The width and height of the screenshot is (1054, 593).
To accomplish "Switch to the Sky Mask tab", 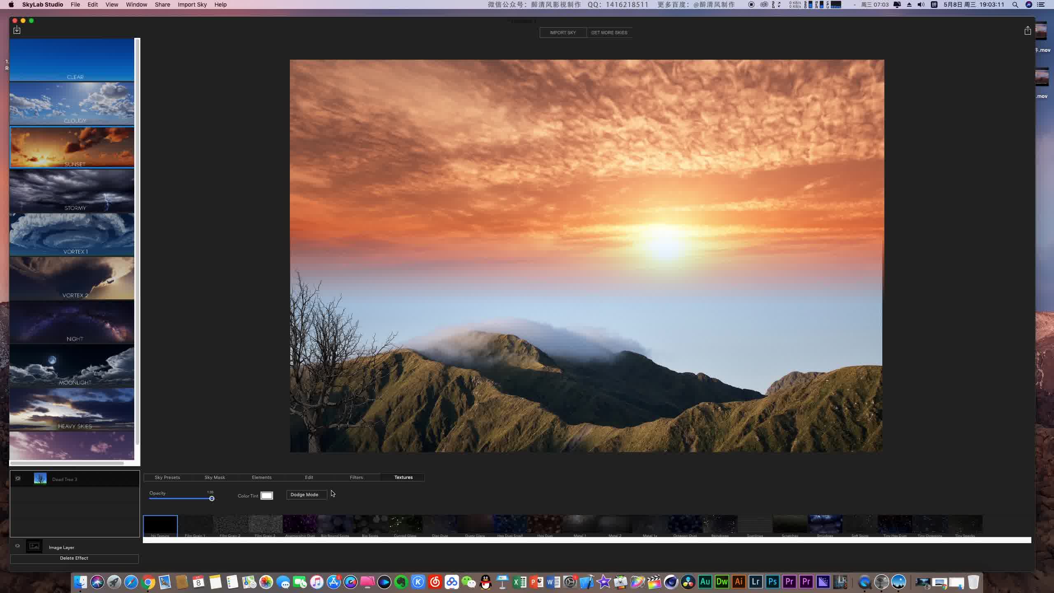I will 215,477.
